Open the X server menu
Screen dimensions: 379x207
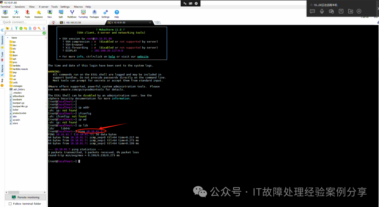[x=44, y=7]
